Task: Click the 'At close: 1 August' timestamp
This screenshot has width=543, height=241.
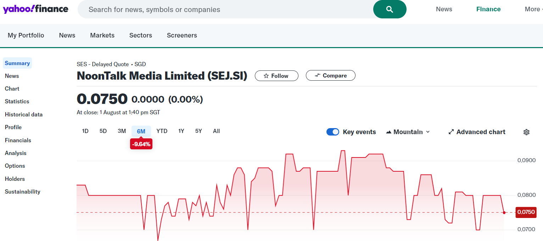Action: 118,113
